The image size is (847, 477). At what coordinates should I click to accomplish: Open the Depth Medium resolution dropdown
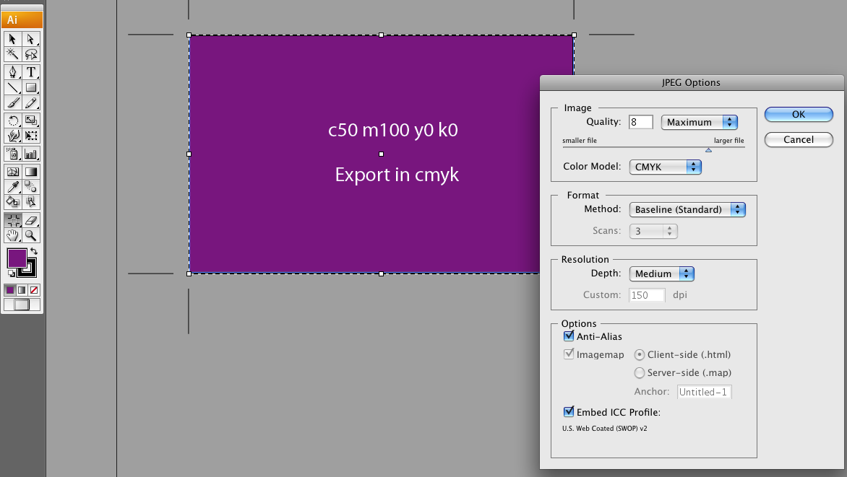[661, 273]
